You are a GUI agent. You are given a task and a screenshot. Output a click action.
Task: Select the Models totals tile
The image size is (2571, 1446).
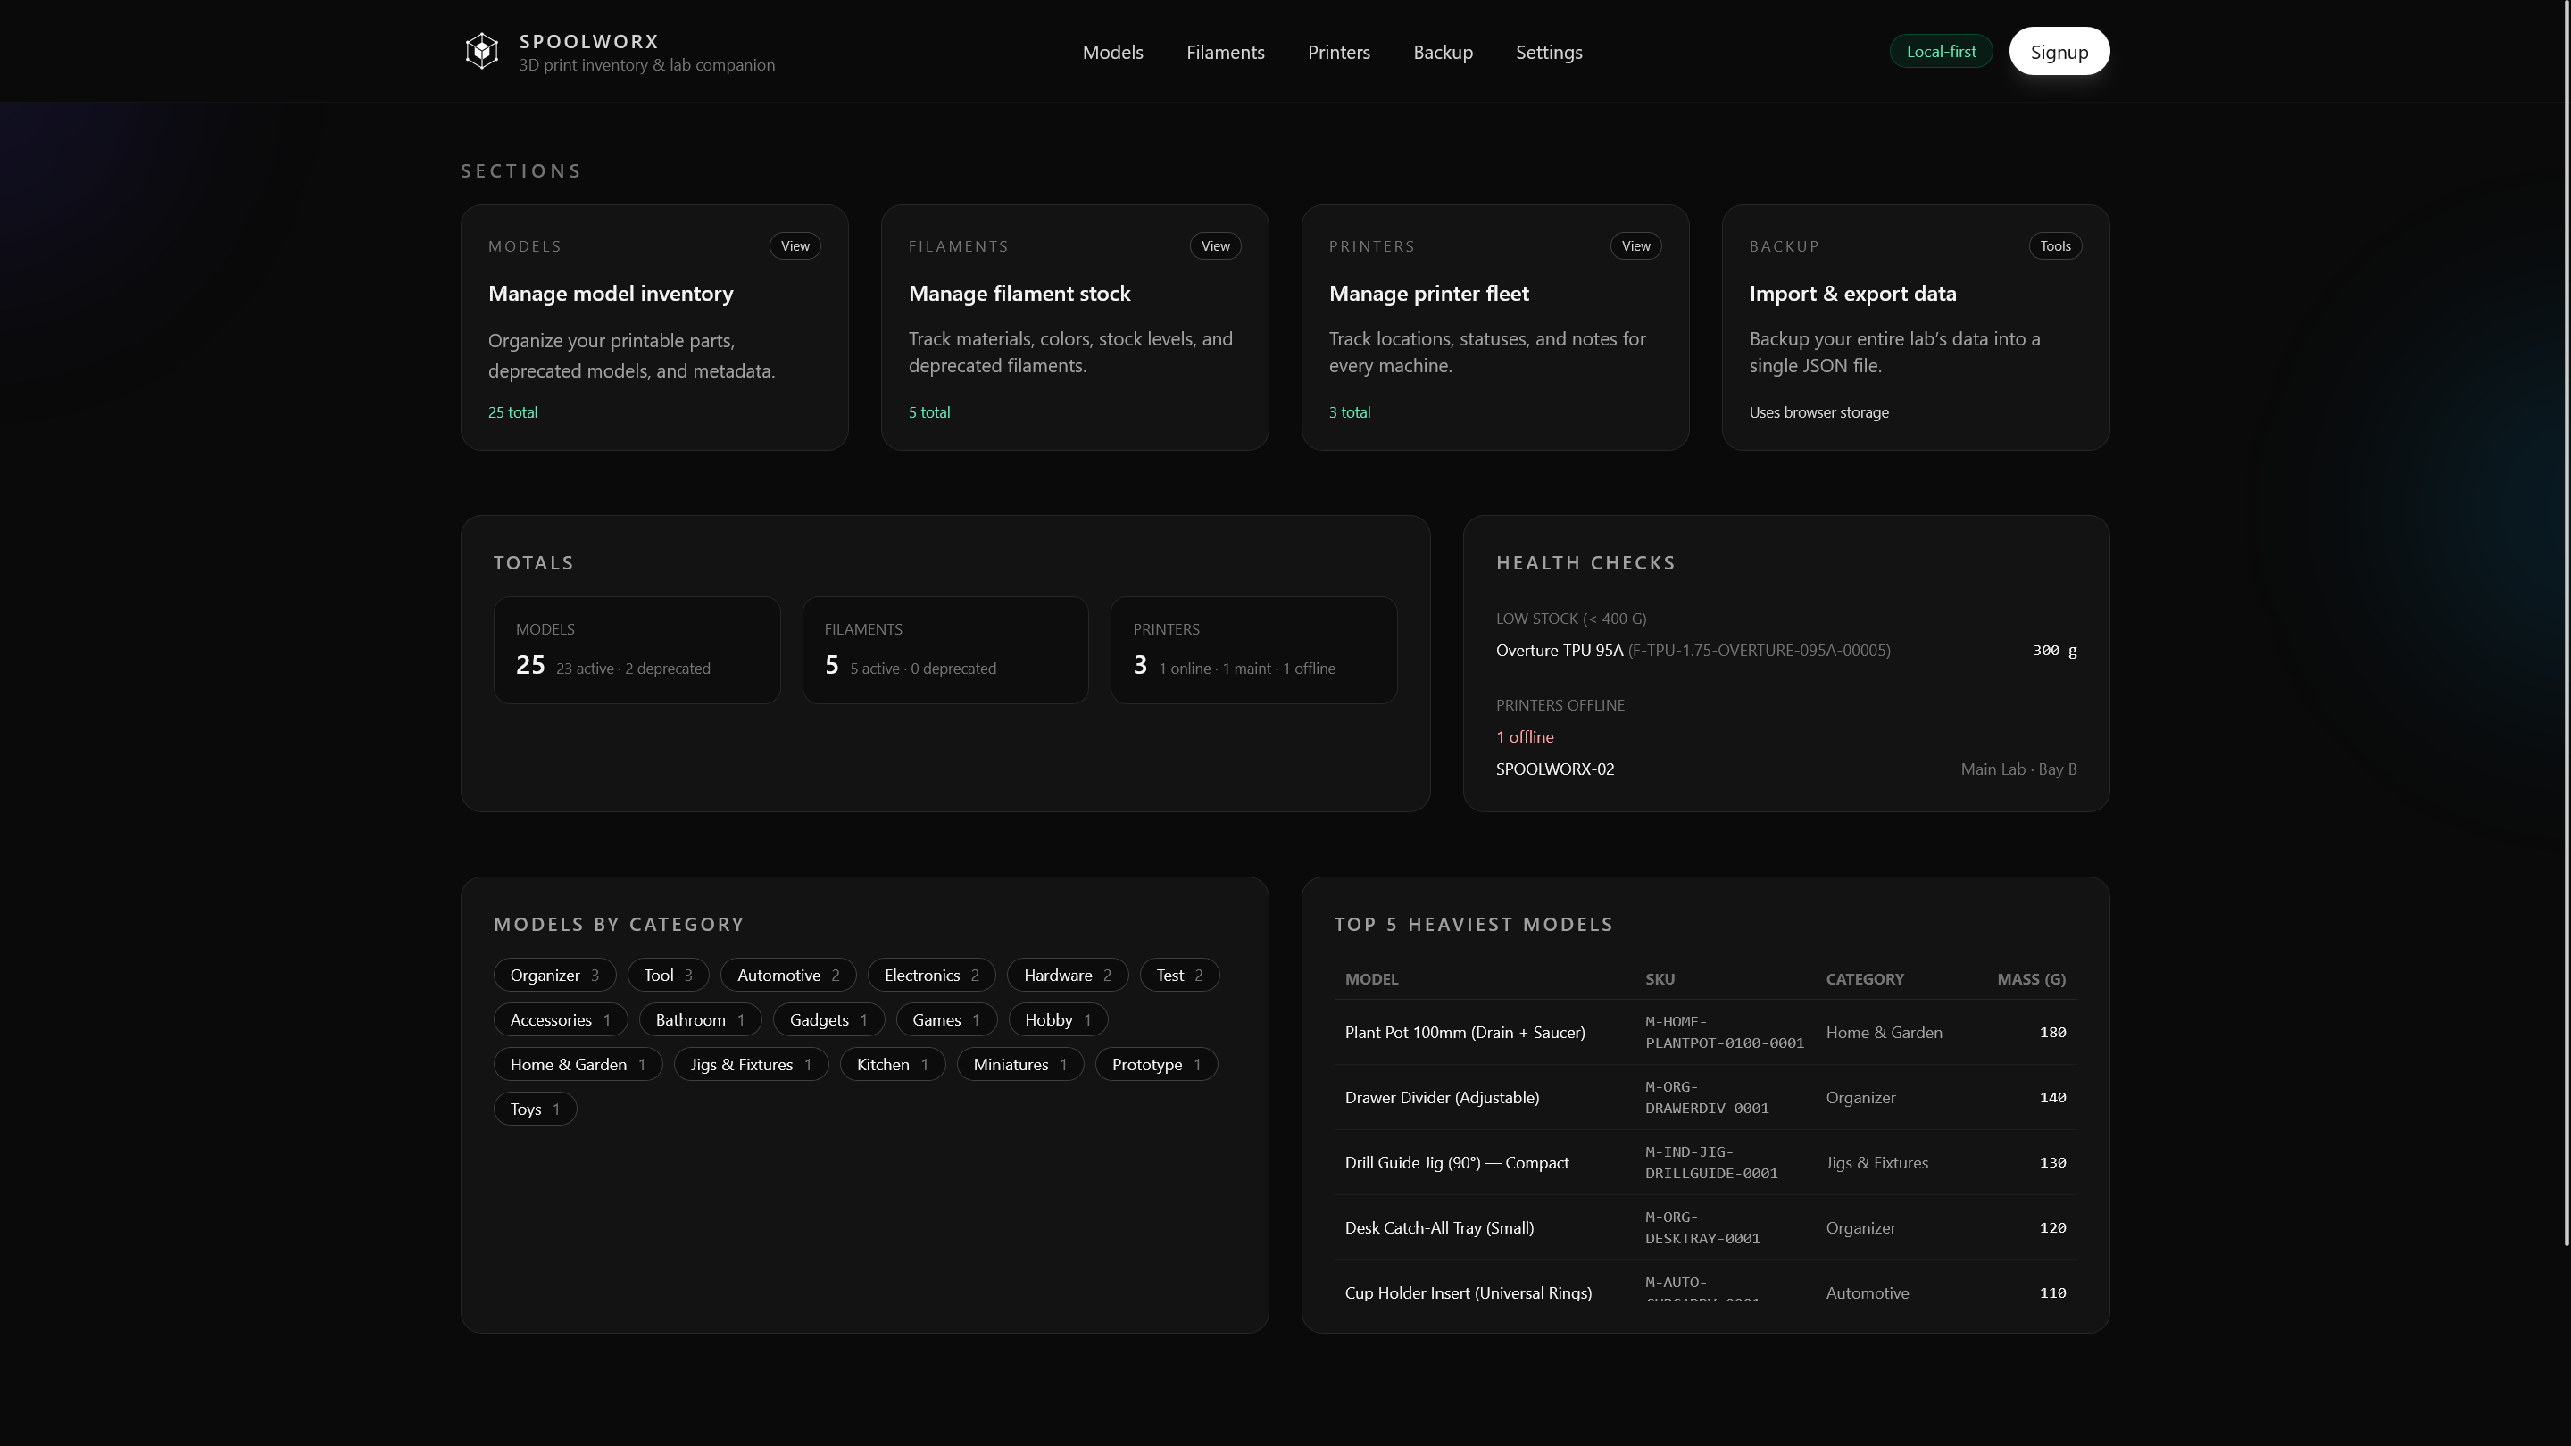pos(637,651)
